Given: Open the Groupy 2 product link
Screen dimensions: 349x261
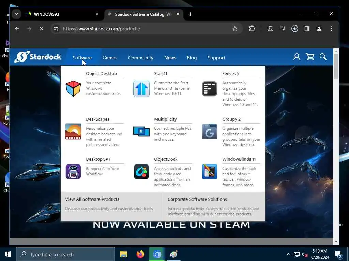Looking at the screenshot, I should [x=231, y=119].
